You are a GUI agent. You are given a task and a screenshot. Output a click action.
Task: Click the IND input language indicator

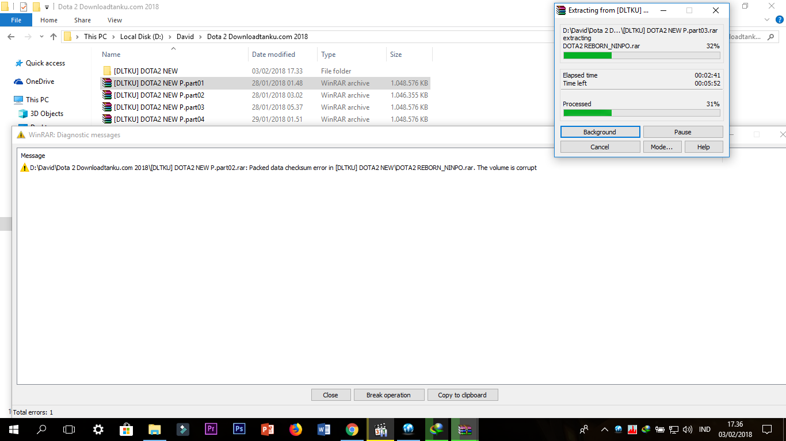pyautogui.click(x=704, y=430)
